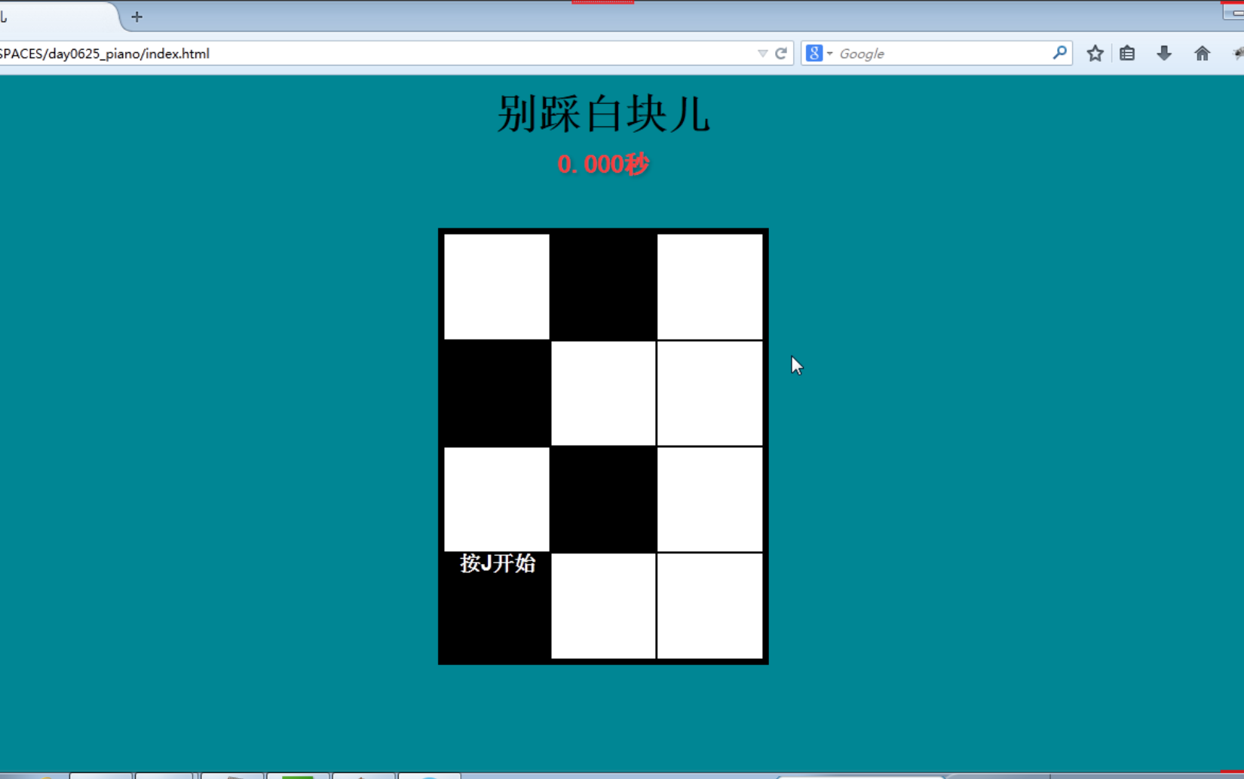Open the bookmarks list icon
Image resolution: width=1244 pixels, height=779 pixels.
(x=1127, y=53)
